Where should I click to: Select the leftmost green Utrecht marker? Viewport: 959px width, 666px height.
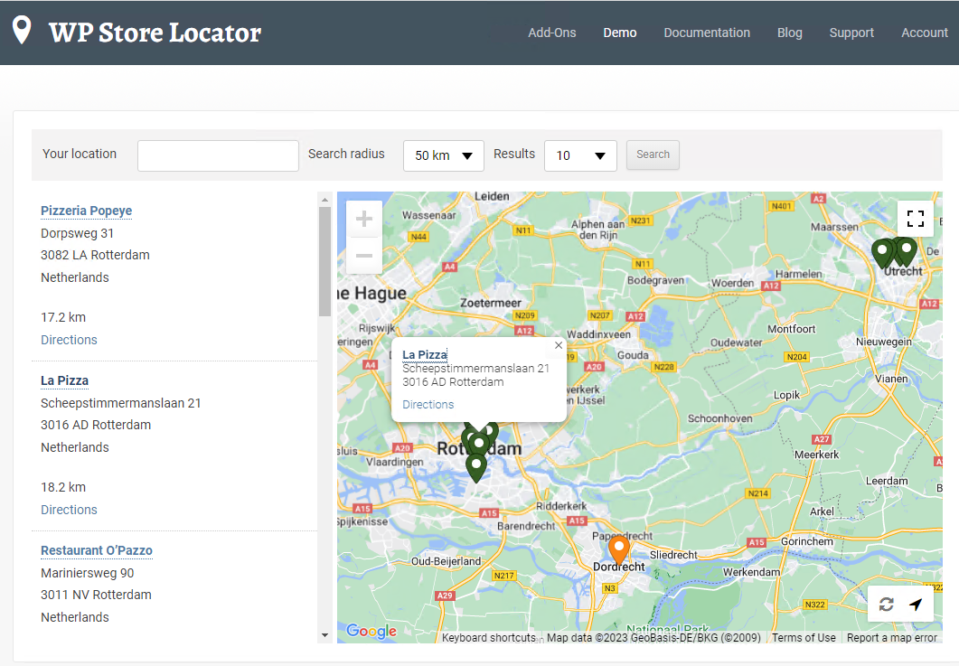881,253
